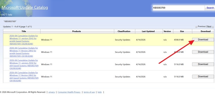Open 24H2 x64 cumulative update (26100.8246) link
This screenshot has height=98, width=215.
[x=24, y=77]
